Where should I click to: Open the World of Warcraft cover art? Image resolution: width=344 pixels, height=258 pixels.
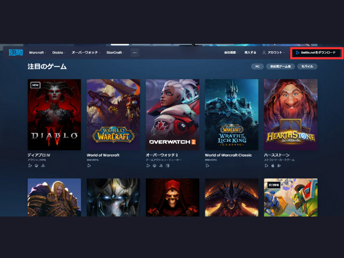pyautogui.click(x=113, y=114)
